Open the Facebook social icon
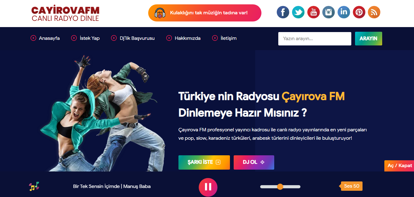Viewport: 414px width, 197px height. [283, 12]
